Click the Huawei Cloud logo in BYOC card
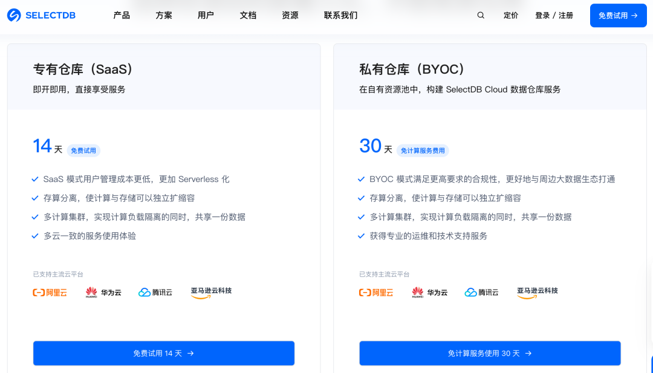The width and height of the screenshot is (653, 373). [x=429, y=292]
